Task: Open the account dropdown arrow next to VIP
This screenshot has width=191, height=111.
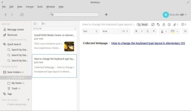Action: pos(186,15)
